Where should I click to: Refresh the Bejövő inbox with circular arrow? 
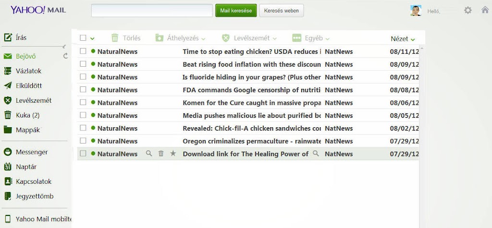pos(65,56)
